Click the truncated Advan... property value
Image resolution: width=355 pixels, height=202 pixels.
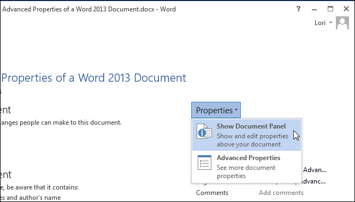315,170
